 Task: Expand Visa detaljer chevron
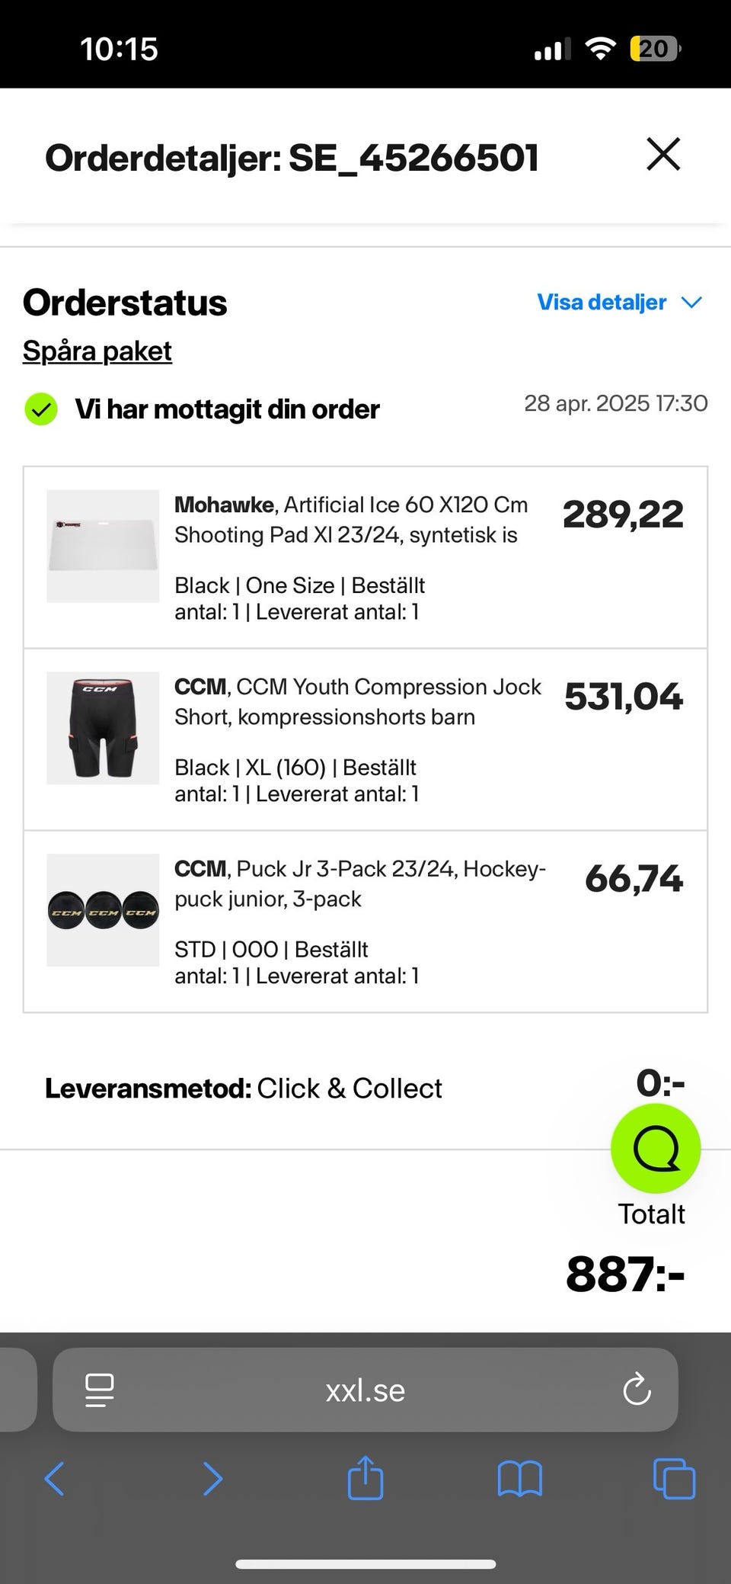coord(691,303)
